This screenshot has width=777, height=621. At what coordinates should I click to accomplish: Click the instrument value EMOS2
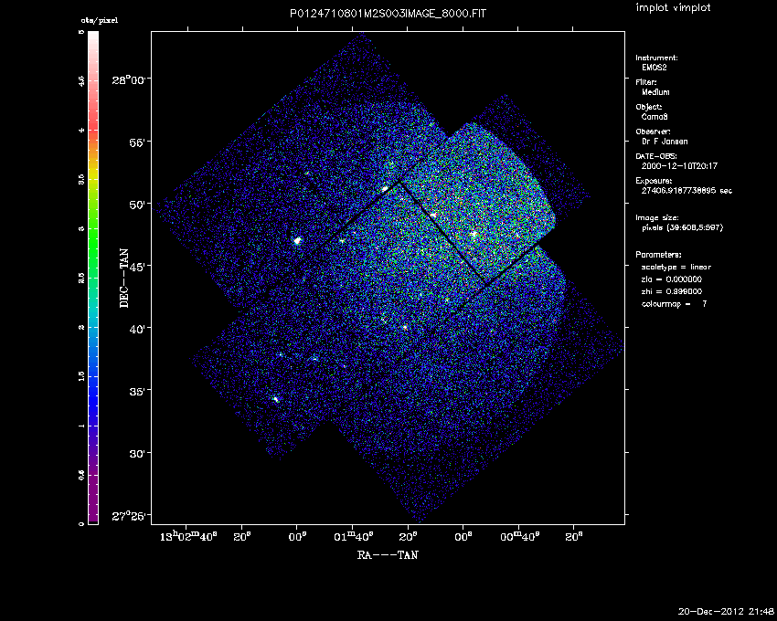click(x=655, y=68)
